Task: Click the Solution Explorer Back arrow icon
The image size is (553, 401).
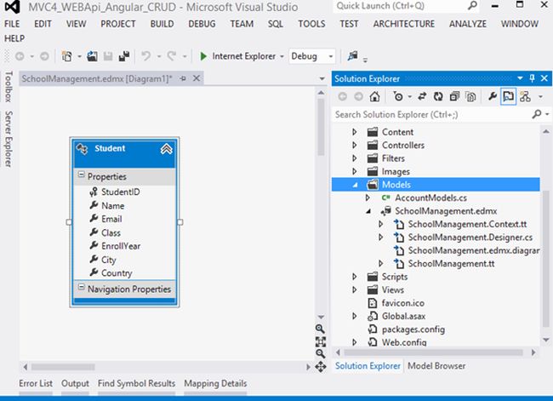Action: [342, 96]
